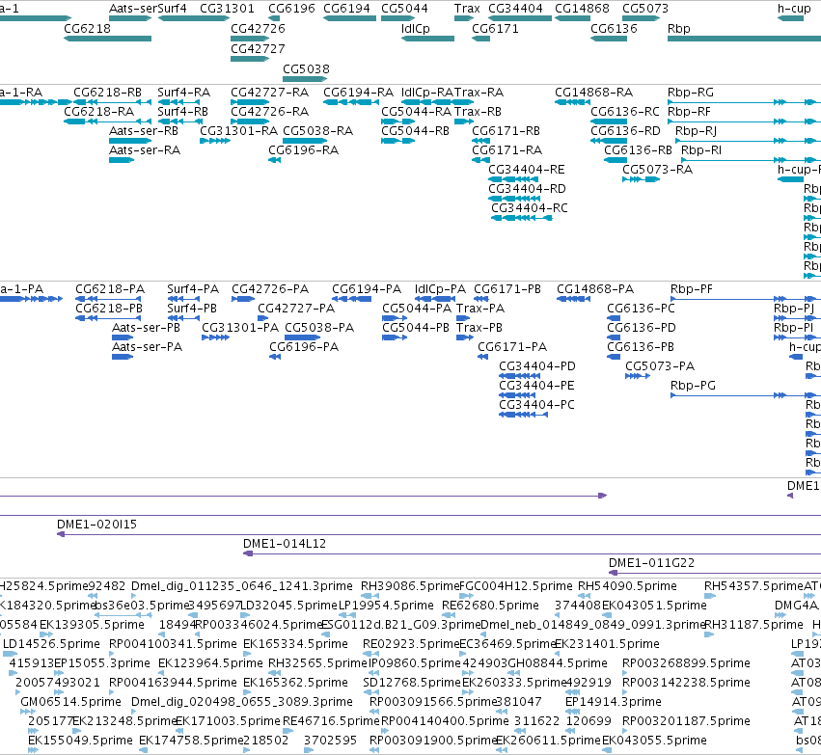Click transcript Rbp-RJ
821x755 pixels.
coord(696,131)
